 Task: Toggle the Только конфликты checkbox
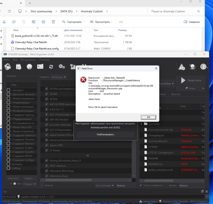(x=141, y=186)
